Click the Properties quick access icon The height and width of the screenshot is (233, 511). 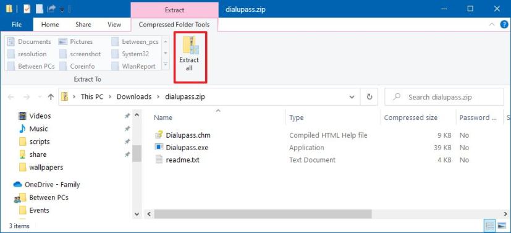click(27, 9)
